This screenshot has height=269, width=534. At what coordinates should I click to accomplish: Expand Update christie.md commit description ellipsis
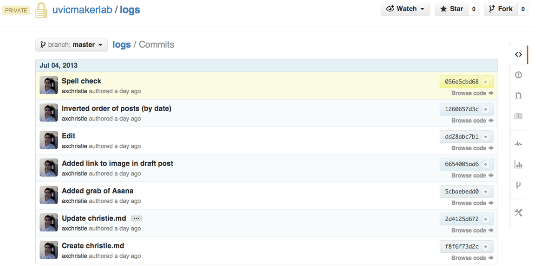point(136,218)
